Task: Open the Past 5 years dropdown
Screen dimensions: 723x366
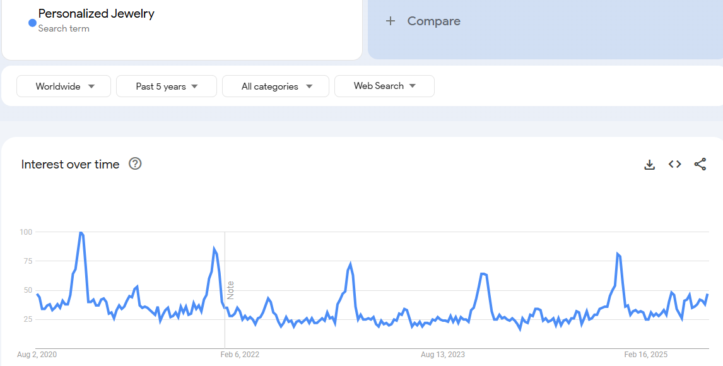Action: [x=167, y=86]
